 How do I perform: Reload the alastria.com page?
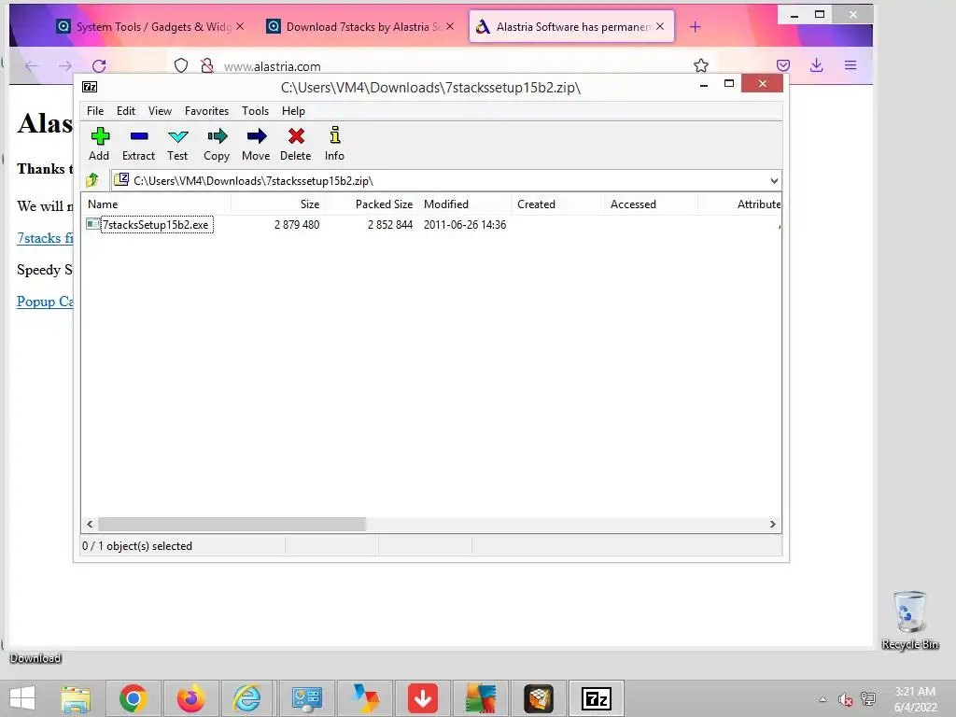tap(99, 66)
